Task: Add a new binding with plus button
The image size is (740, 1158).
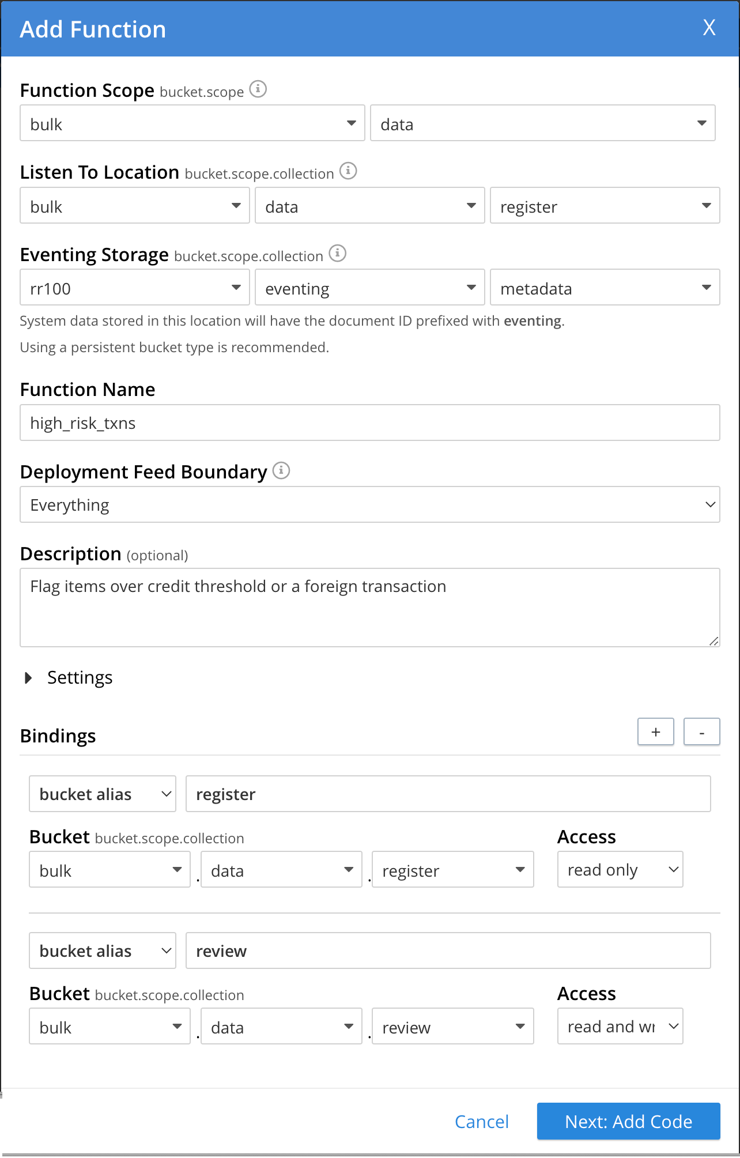Action: click(x=655, y=732)
